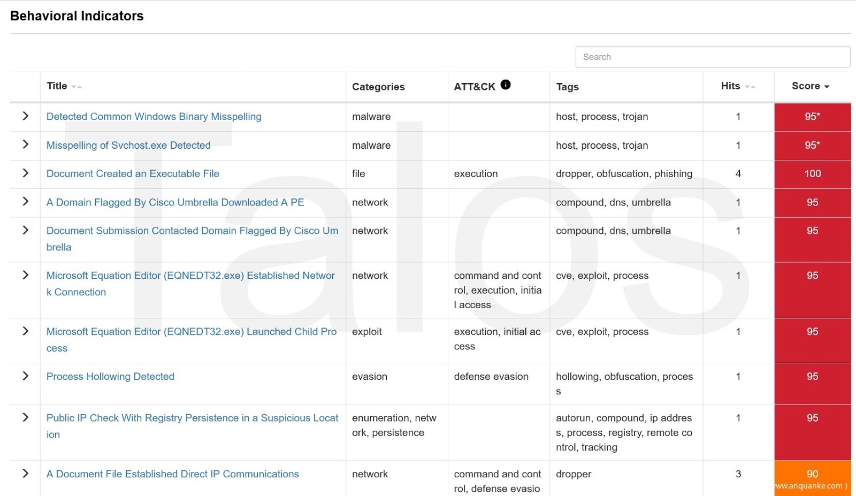This screenshot has width=856, height=496.
Task: Open Misspelling of Svchost.exe Detected link
Action: coord(128,146)
